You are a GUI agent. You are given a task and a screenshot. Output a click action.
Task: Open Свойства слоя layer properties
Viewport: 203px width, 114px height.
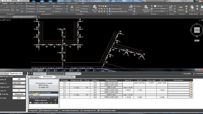[x=95, y=9]
